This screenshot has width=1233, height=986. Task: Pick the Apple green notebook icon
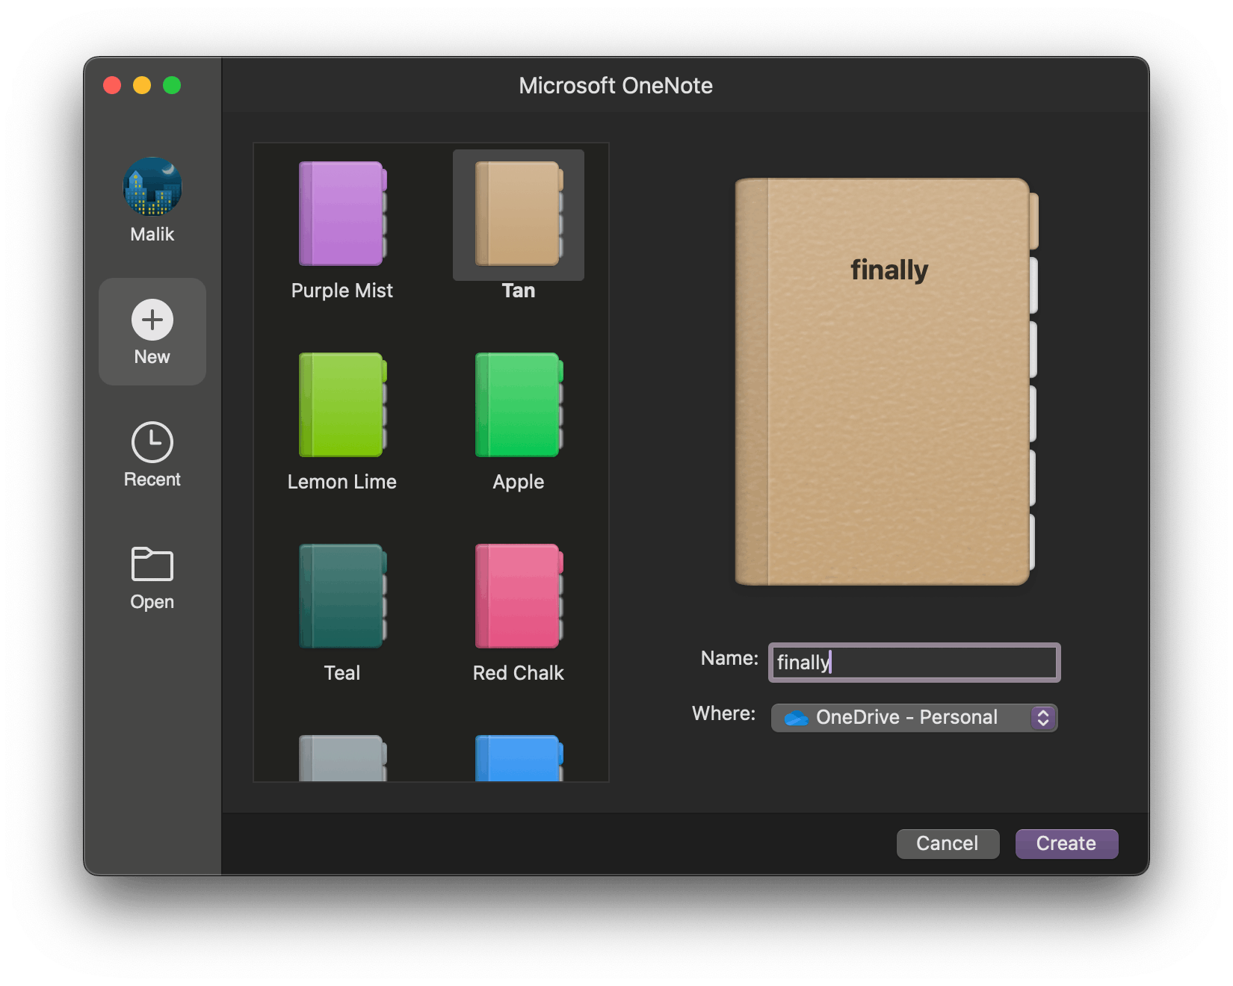(519, 405)
